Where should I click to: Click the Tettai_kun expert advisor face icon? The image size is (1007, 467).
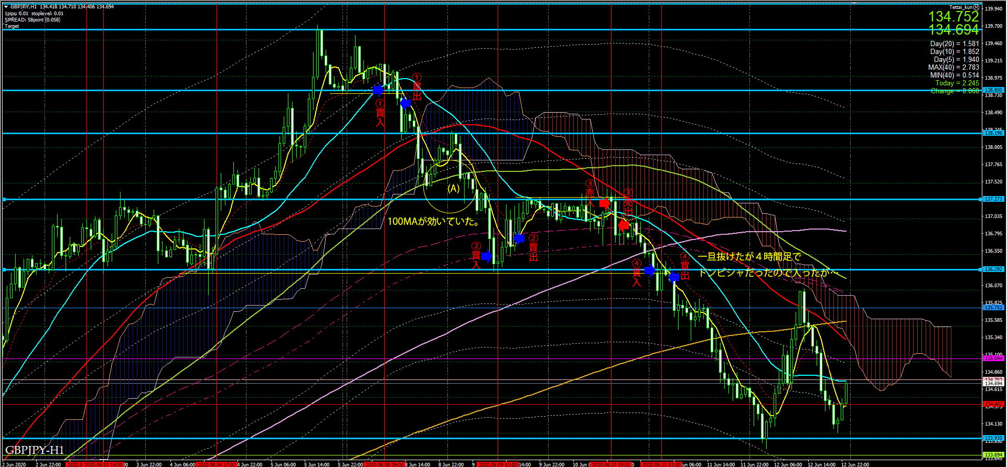pyautogui.click(x=976, y=7)
